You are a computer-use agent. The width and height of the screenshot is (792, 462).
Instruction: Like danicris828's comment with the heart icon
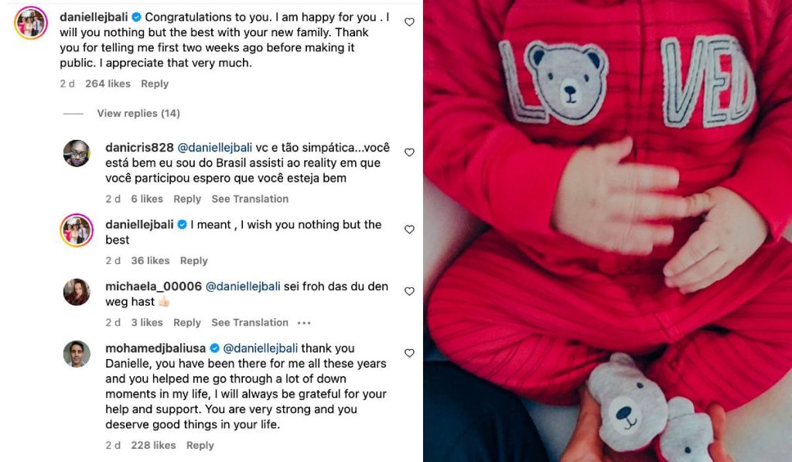[x=409, y=152]
